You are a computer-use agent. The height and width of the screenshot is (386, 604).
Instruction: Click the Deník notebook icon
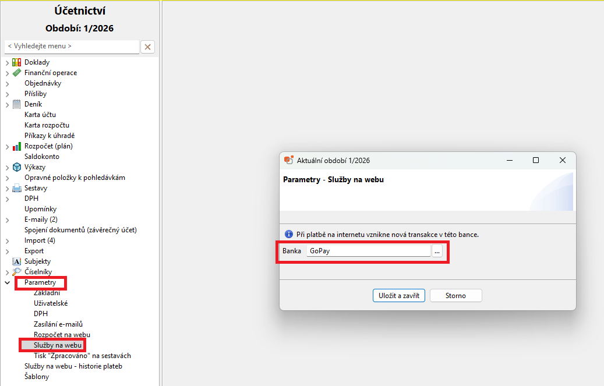(x=17, y=104)
